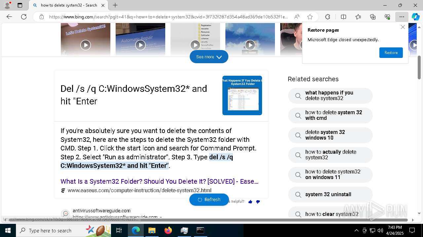This screenshot has width=423, height=237.
Task: Click the browser Back arrow
Action: 9,17
